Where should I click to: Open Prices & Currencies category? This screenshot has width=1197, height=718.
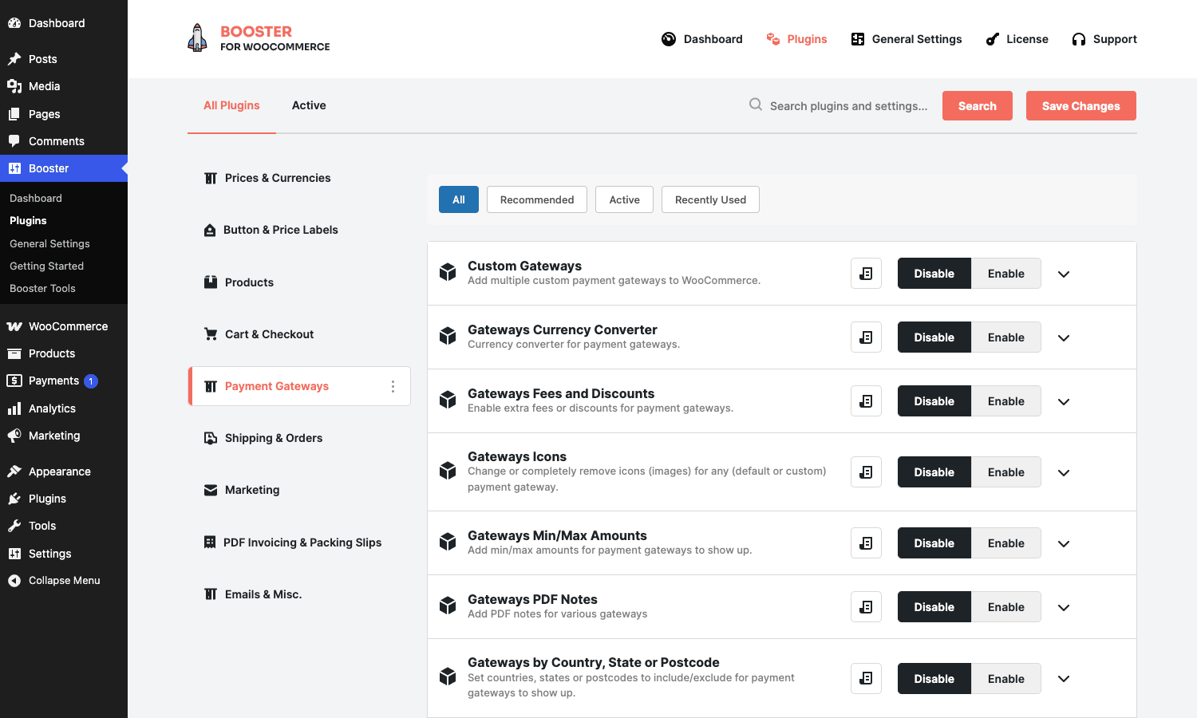click(278, 178)
